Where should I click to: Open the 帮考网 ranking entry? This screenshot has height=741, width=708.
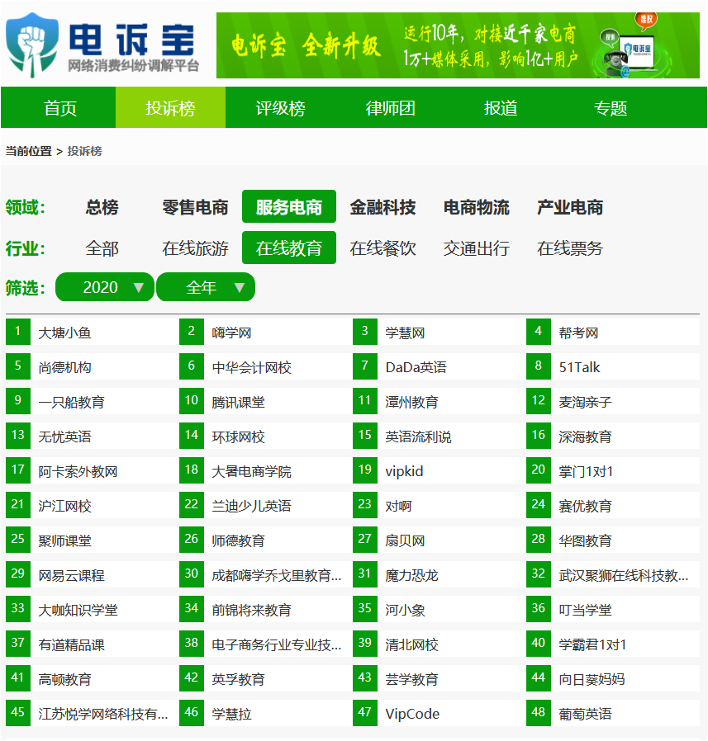(x=613, y=332)
